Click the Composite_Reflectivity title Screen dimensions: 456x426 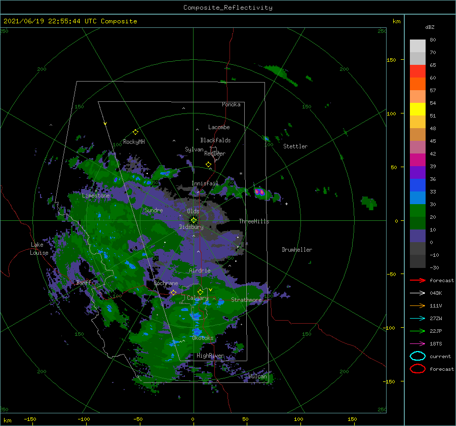[228, 8]
